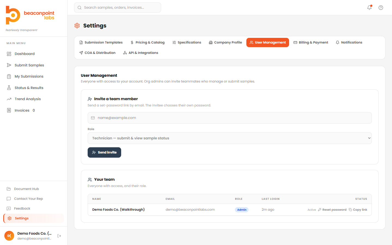Click the '2m ago' last login cell
This screenshot has height=245, width=392.
coord(268,210)
